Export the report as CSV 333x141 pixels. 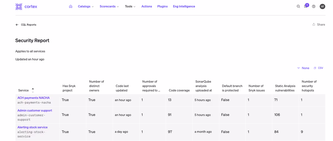[318, 68]
